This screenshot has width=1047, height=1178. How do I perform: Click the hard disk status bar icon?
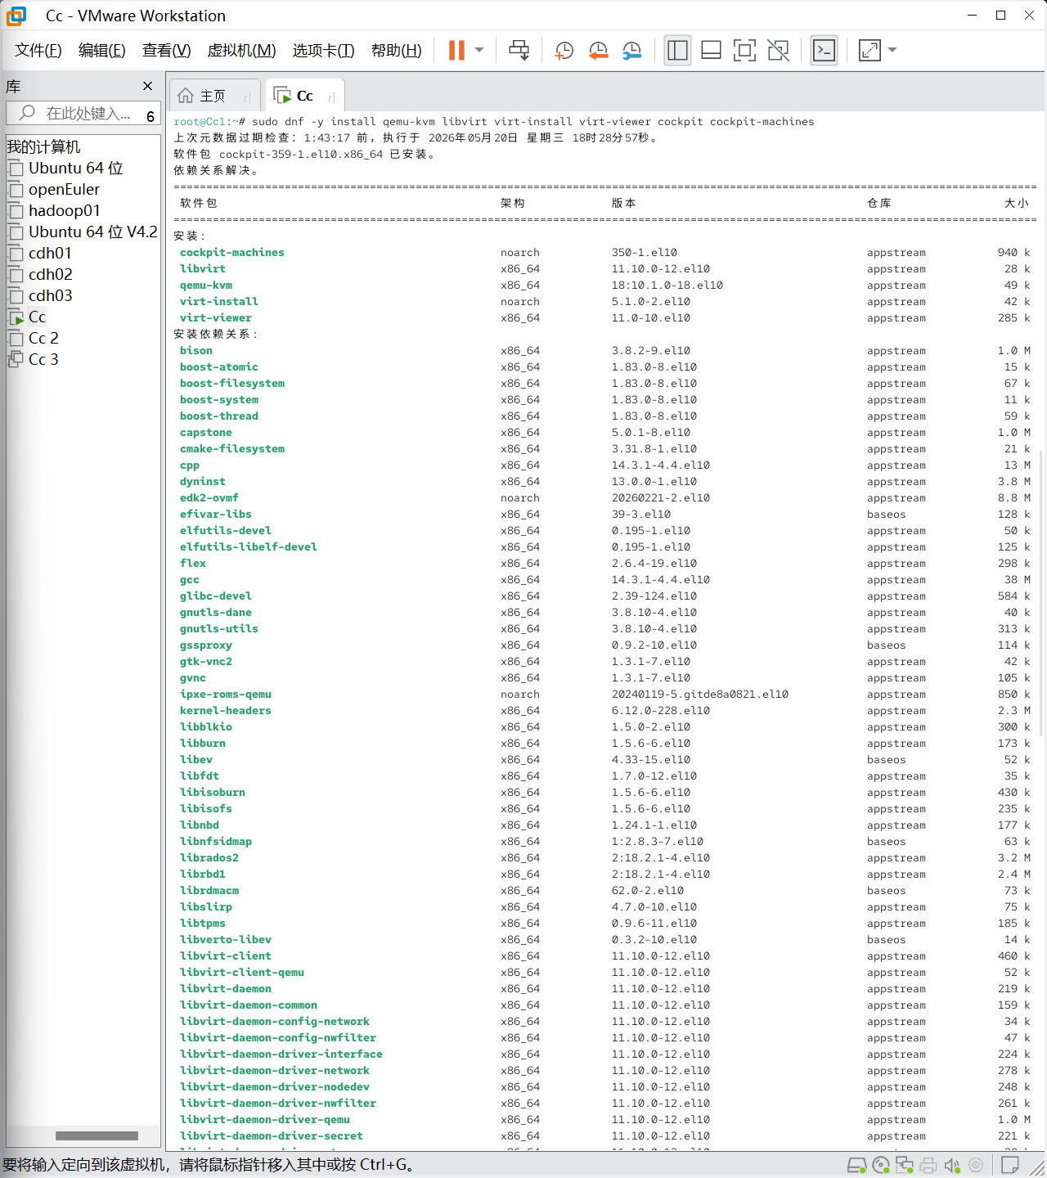coord(856,1166)
